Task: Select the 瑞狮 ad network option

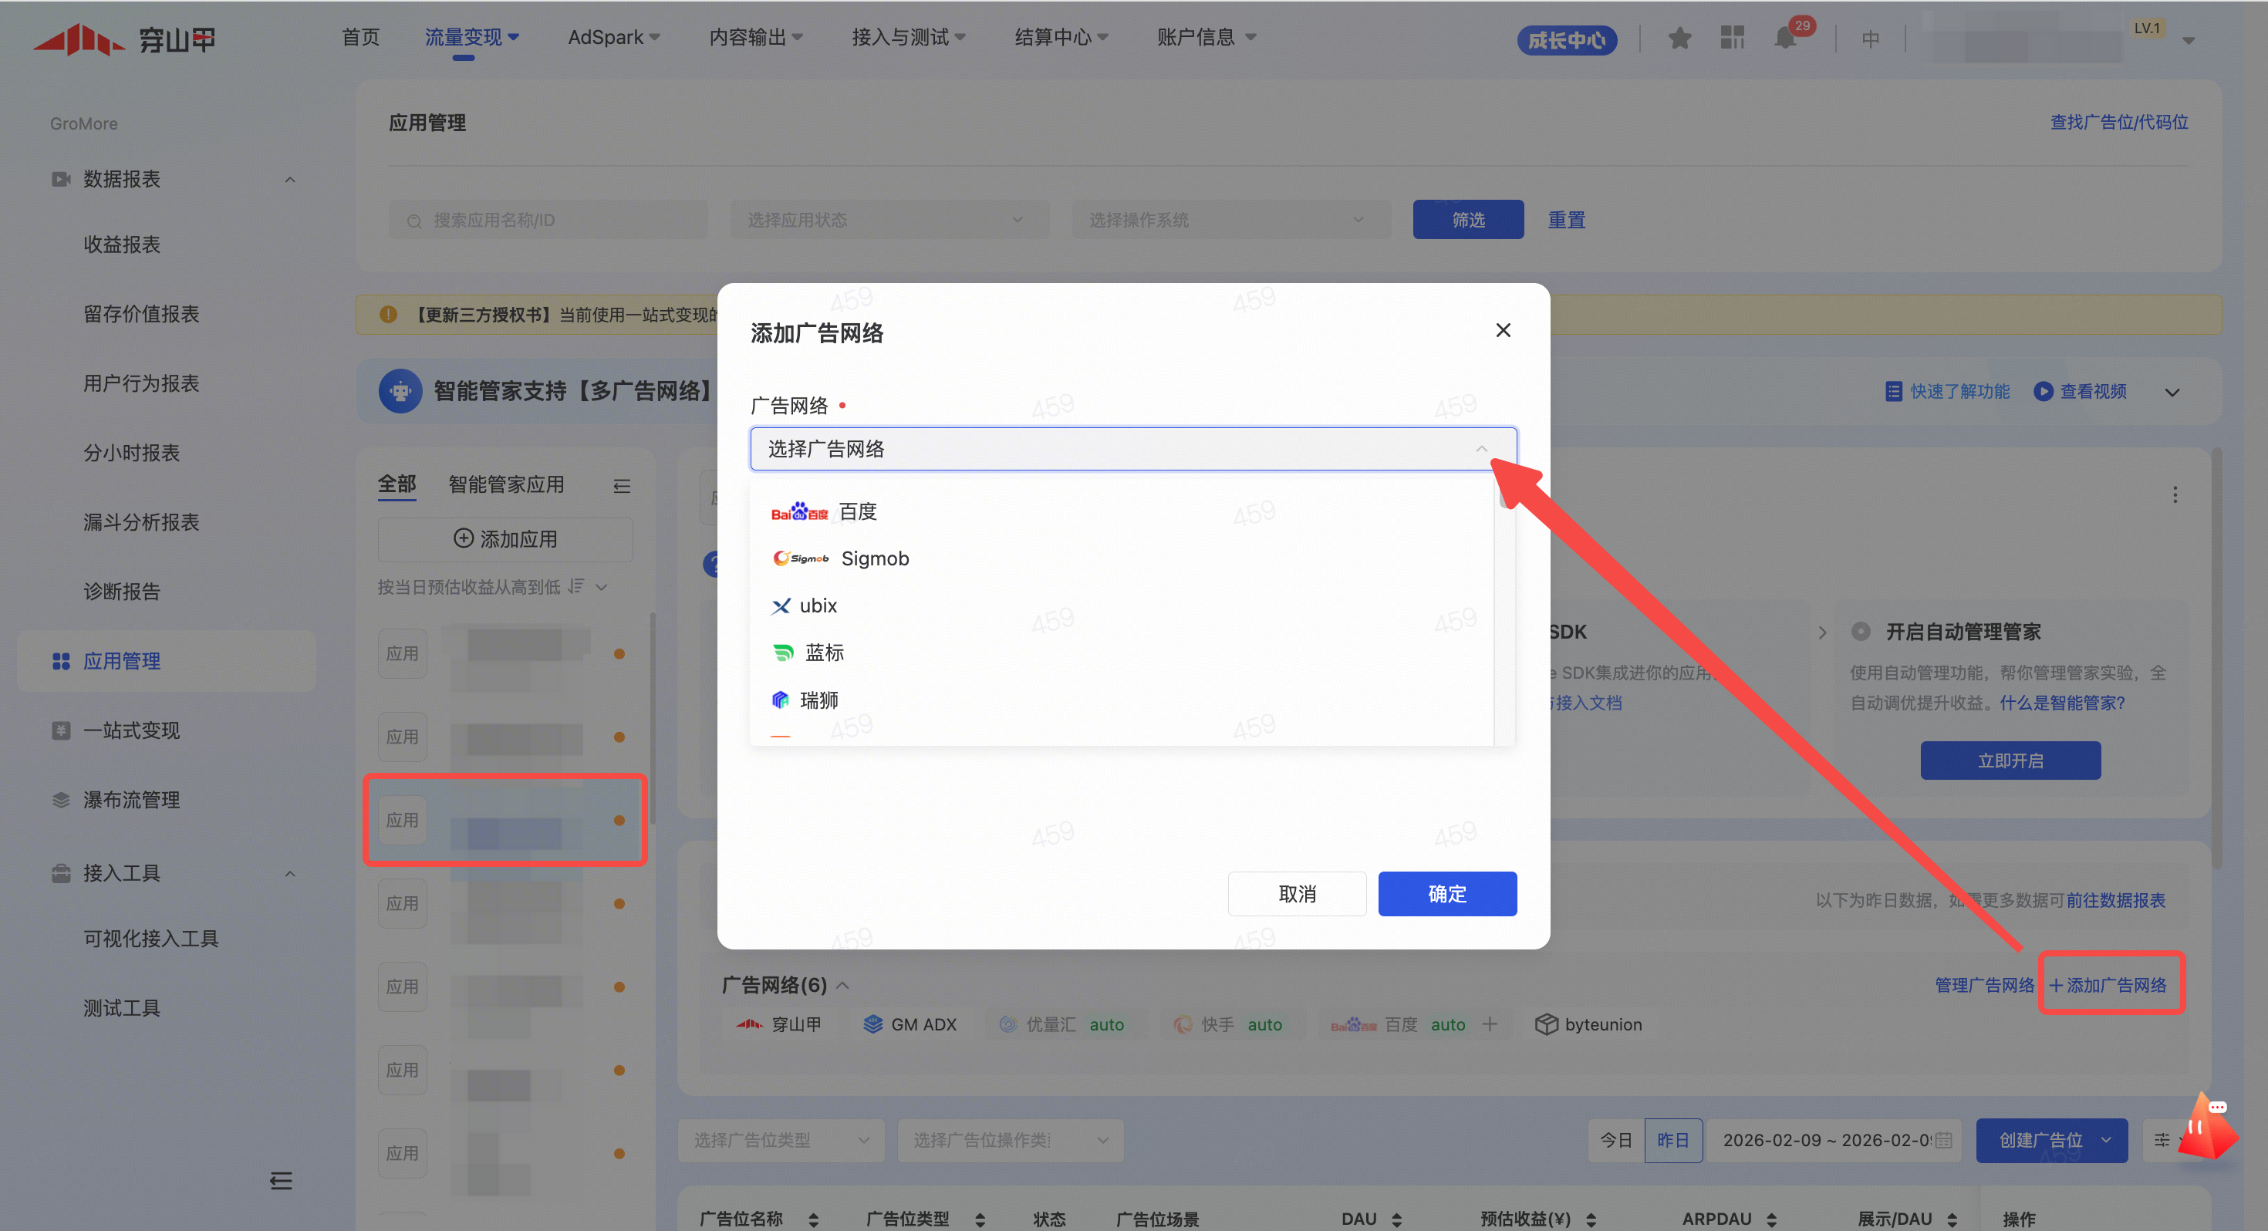Action: (x=818, y=700)
